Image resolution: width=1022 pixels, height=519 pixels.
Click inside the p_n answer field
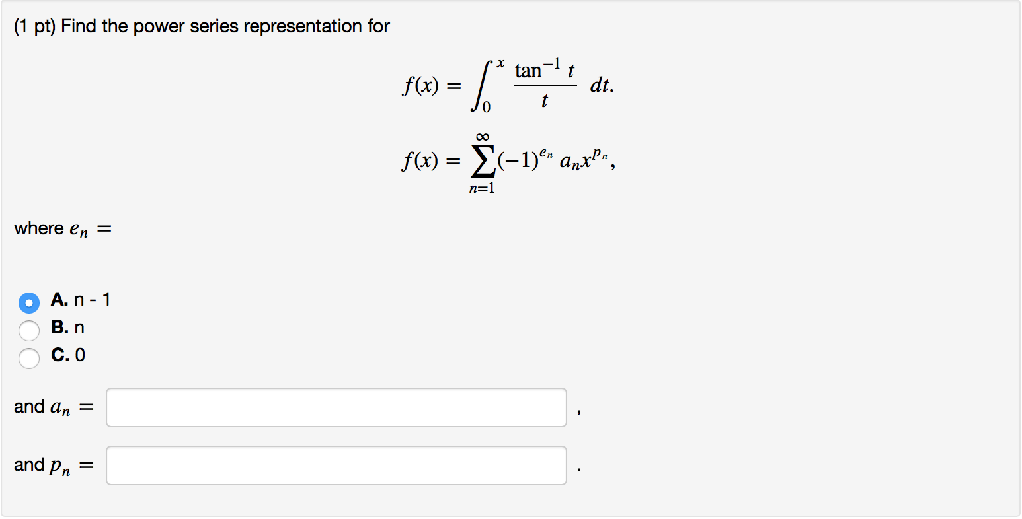(336, 466)
